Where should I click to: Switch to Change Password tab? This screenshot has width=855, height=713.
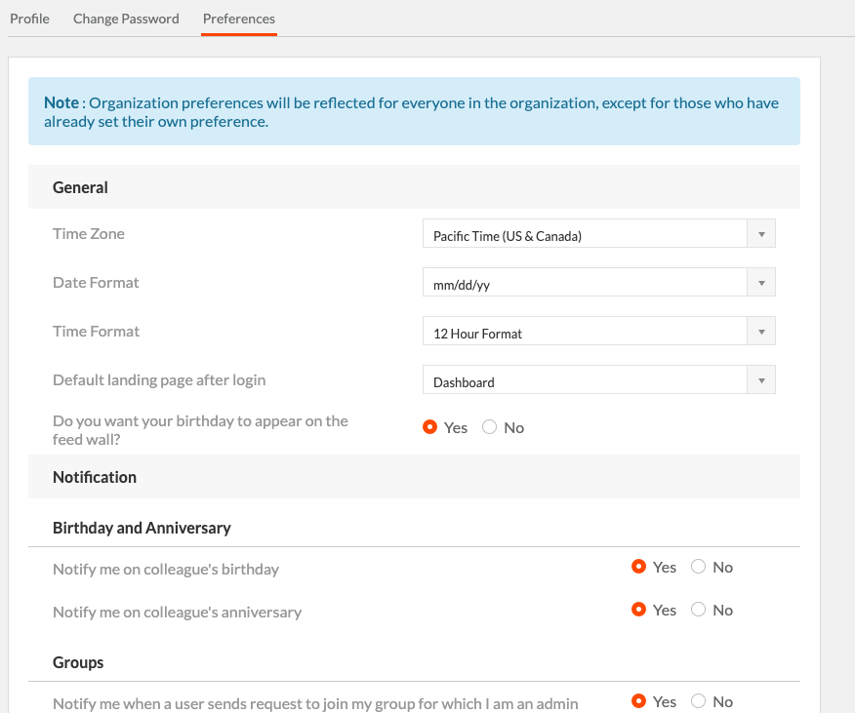[x=126, y=19]
